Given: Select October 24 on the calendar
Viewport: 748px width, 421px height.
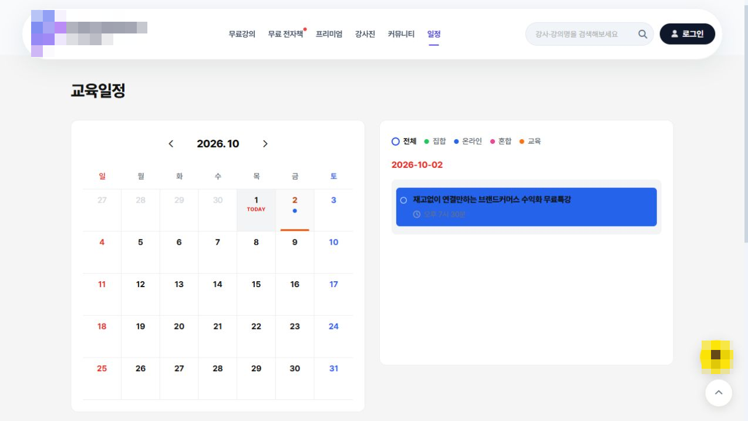Looking at the screenshot, I should point(333,337).
